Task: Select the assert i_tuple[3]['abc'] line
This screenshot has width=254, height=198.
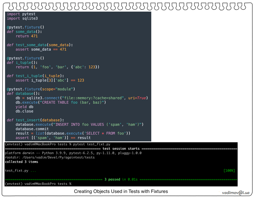Action: [x=50, y=80]
